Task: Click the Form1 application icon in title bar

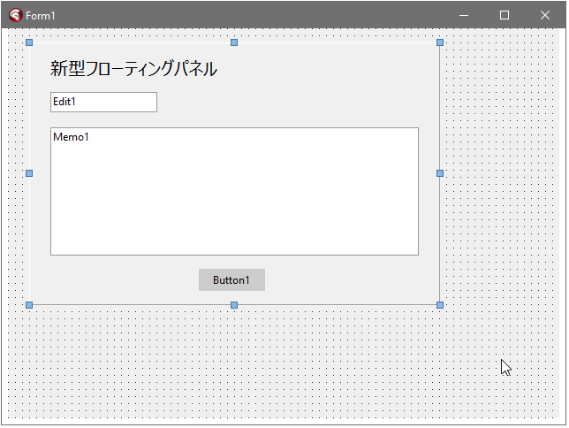Action: coord(15,15)
